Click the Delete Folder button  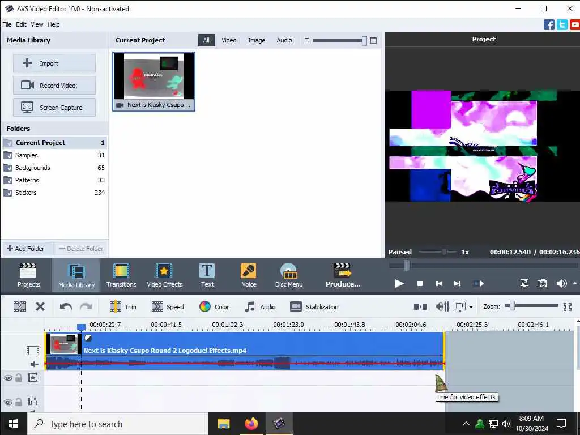82,249
